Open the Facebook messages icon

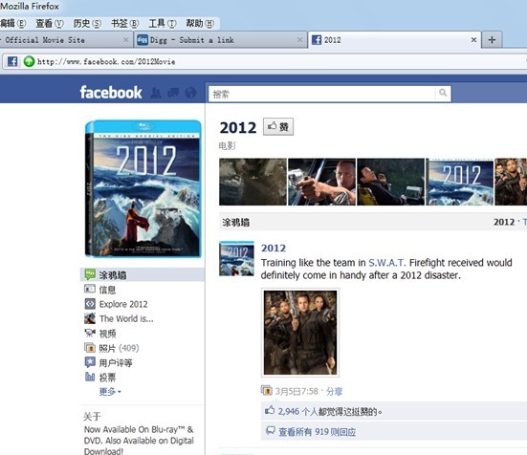tap(173, 93)
